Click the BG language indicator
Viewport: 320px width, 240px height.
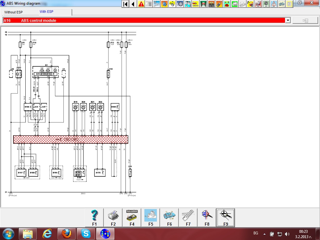(x=255, y=233)
